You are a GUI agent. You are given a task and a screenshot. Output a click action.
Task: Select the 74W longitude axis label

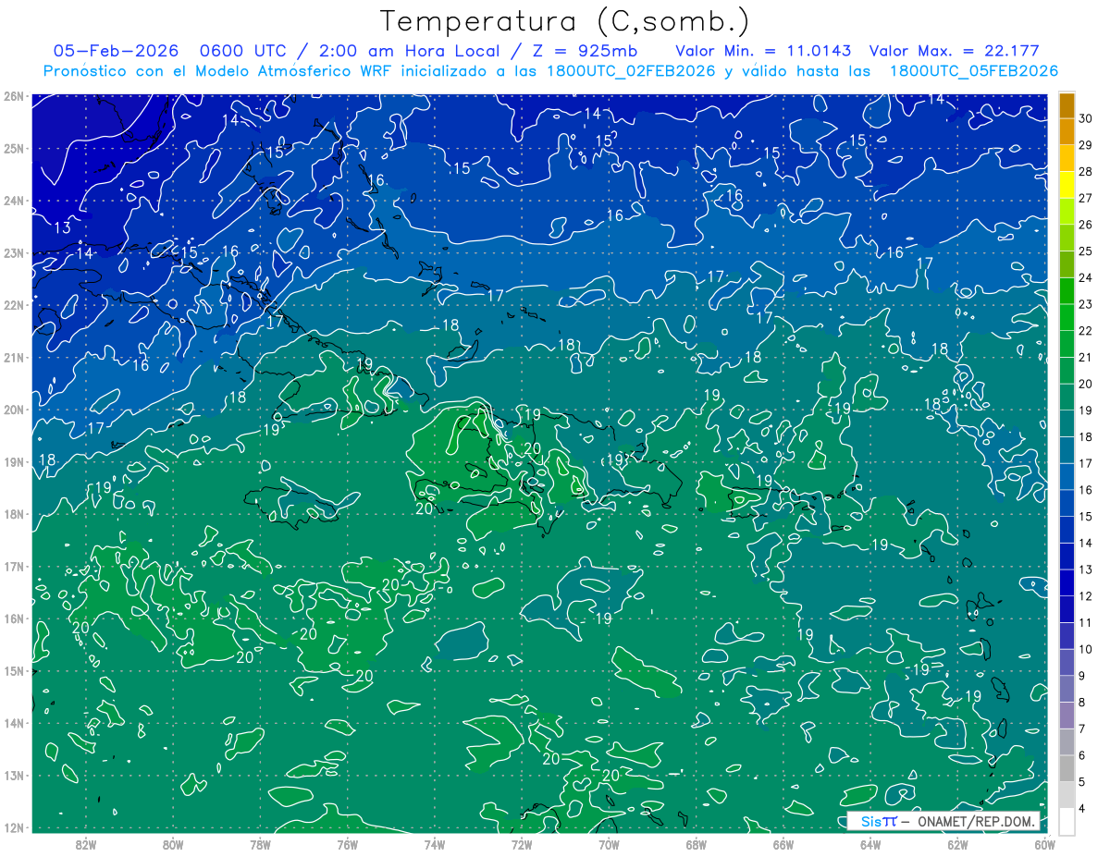[435, 844]
